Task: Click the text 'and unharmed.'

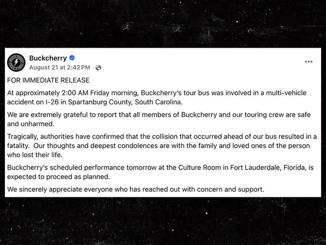Action: point(31,124)
